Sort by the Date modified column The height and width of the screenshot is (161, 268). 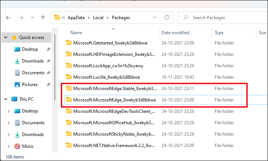coord(175,33)
